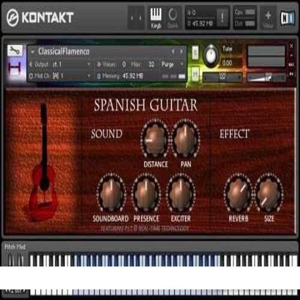The height and width of the screenshot is (300, 300).
Task: Toggle the AUX sends panel
Action: [292, 65]
